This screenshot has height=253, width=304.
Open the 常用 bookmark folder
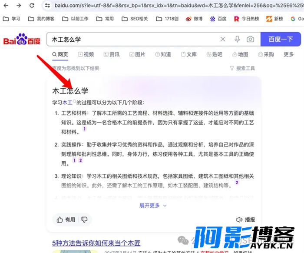105,19
